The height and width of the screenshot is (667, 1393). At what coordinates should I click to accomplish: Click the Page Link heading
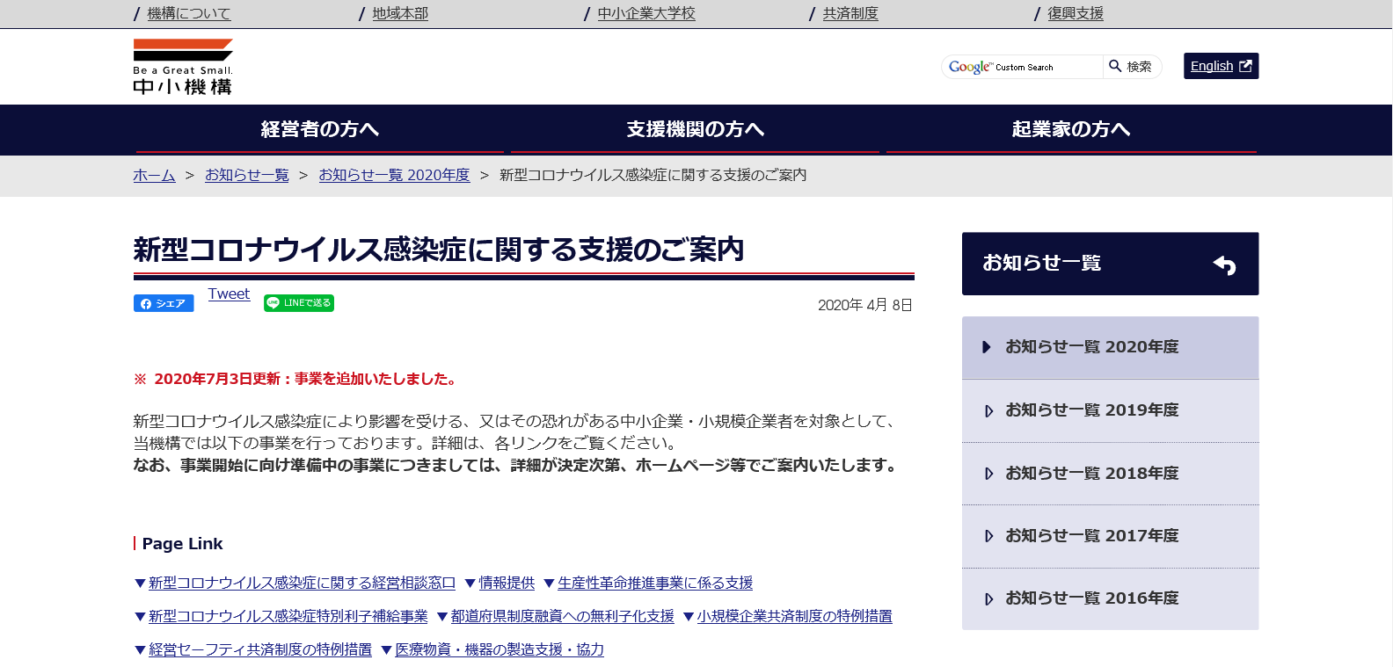point(182,543)
